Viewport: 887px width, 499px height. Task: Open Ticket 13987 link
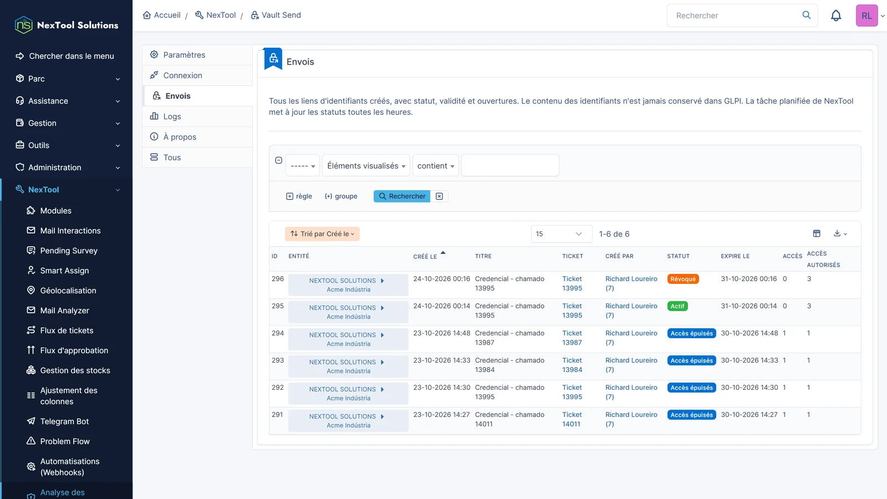point(572,338)
